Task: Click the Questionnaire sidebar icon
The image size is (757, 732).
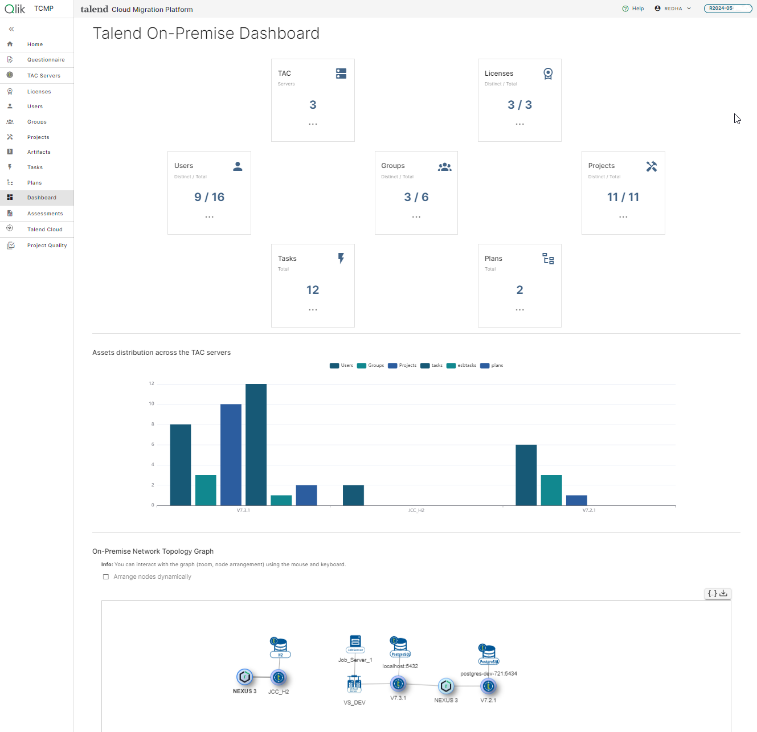Action: point(10,59)
